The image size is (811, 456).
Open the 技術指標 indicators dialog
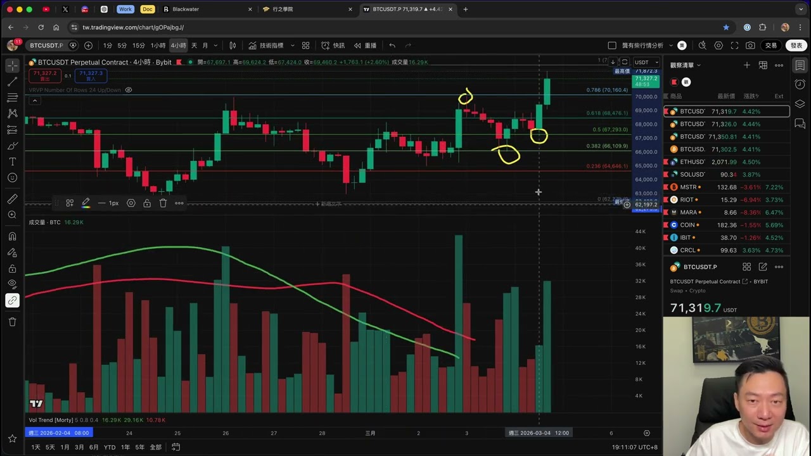click(x=265, y=46)
